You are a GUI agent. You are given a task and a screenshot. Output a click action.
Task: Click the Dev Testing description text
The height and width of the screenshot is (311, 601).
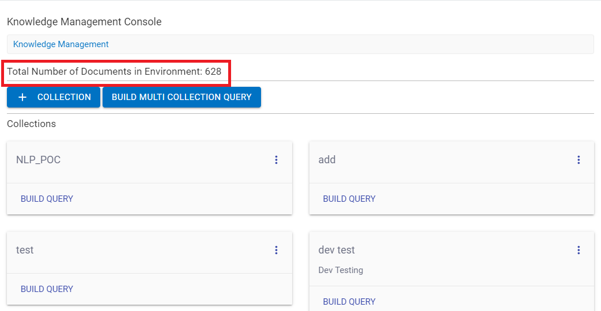(x=341, y=270)
